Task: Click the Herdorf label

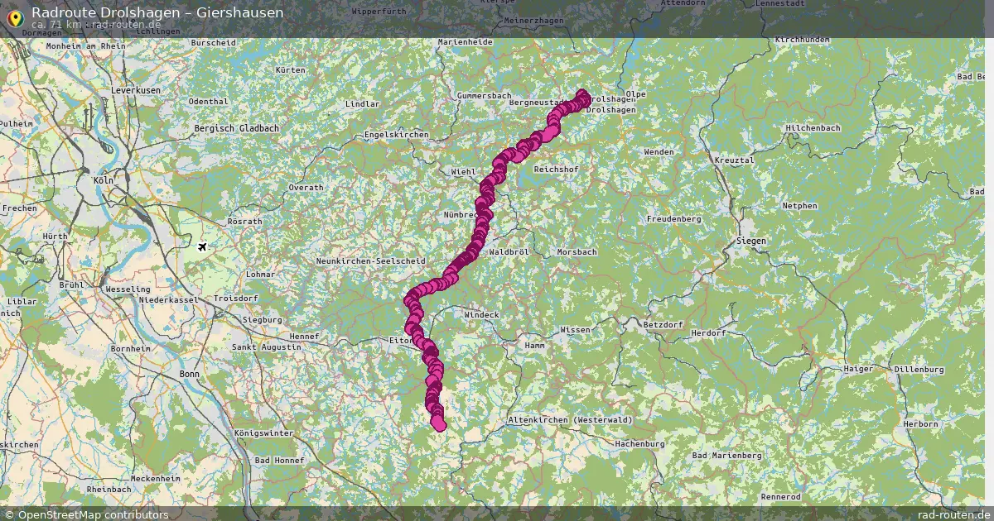Action: (708, 333)
